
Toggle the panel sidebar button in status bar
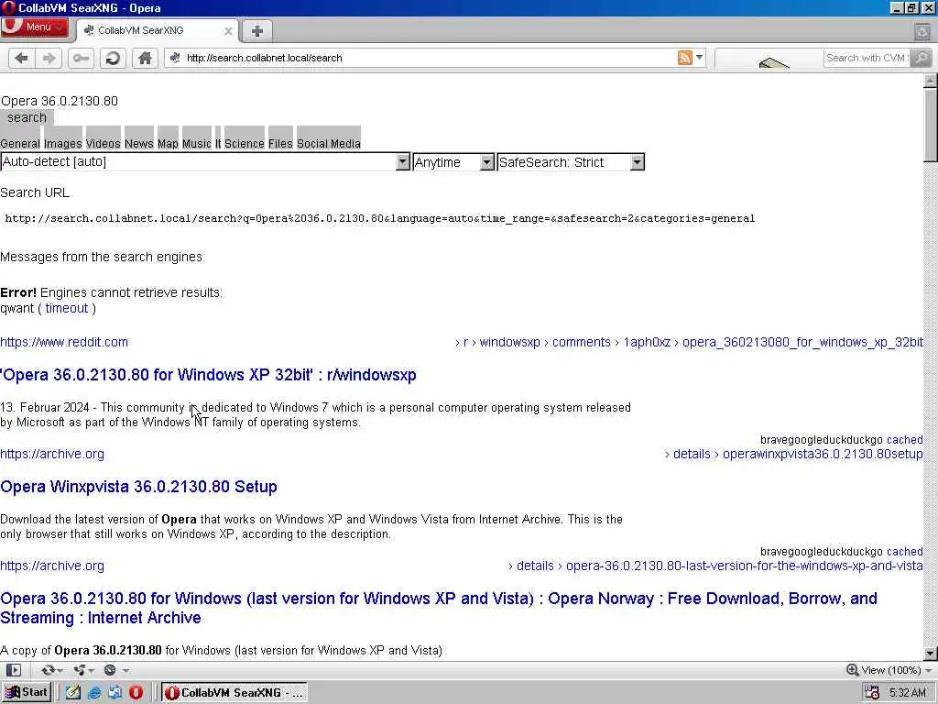(x=14, y=670)
